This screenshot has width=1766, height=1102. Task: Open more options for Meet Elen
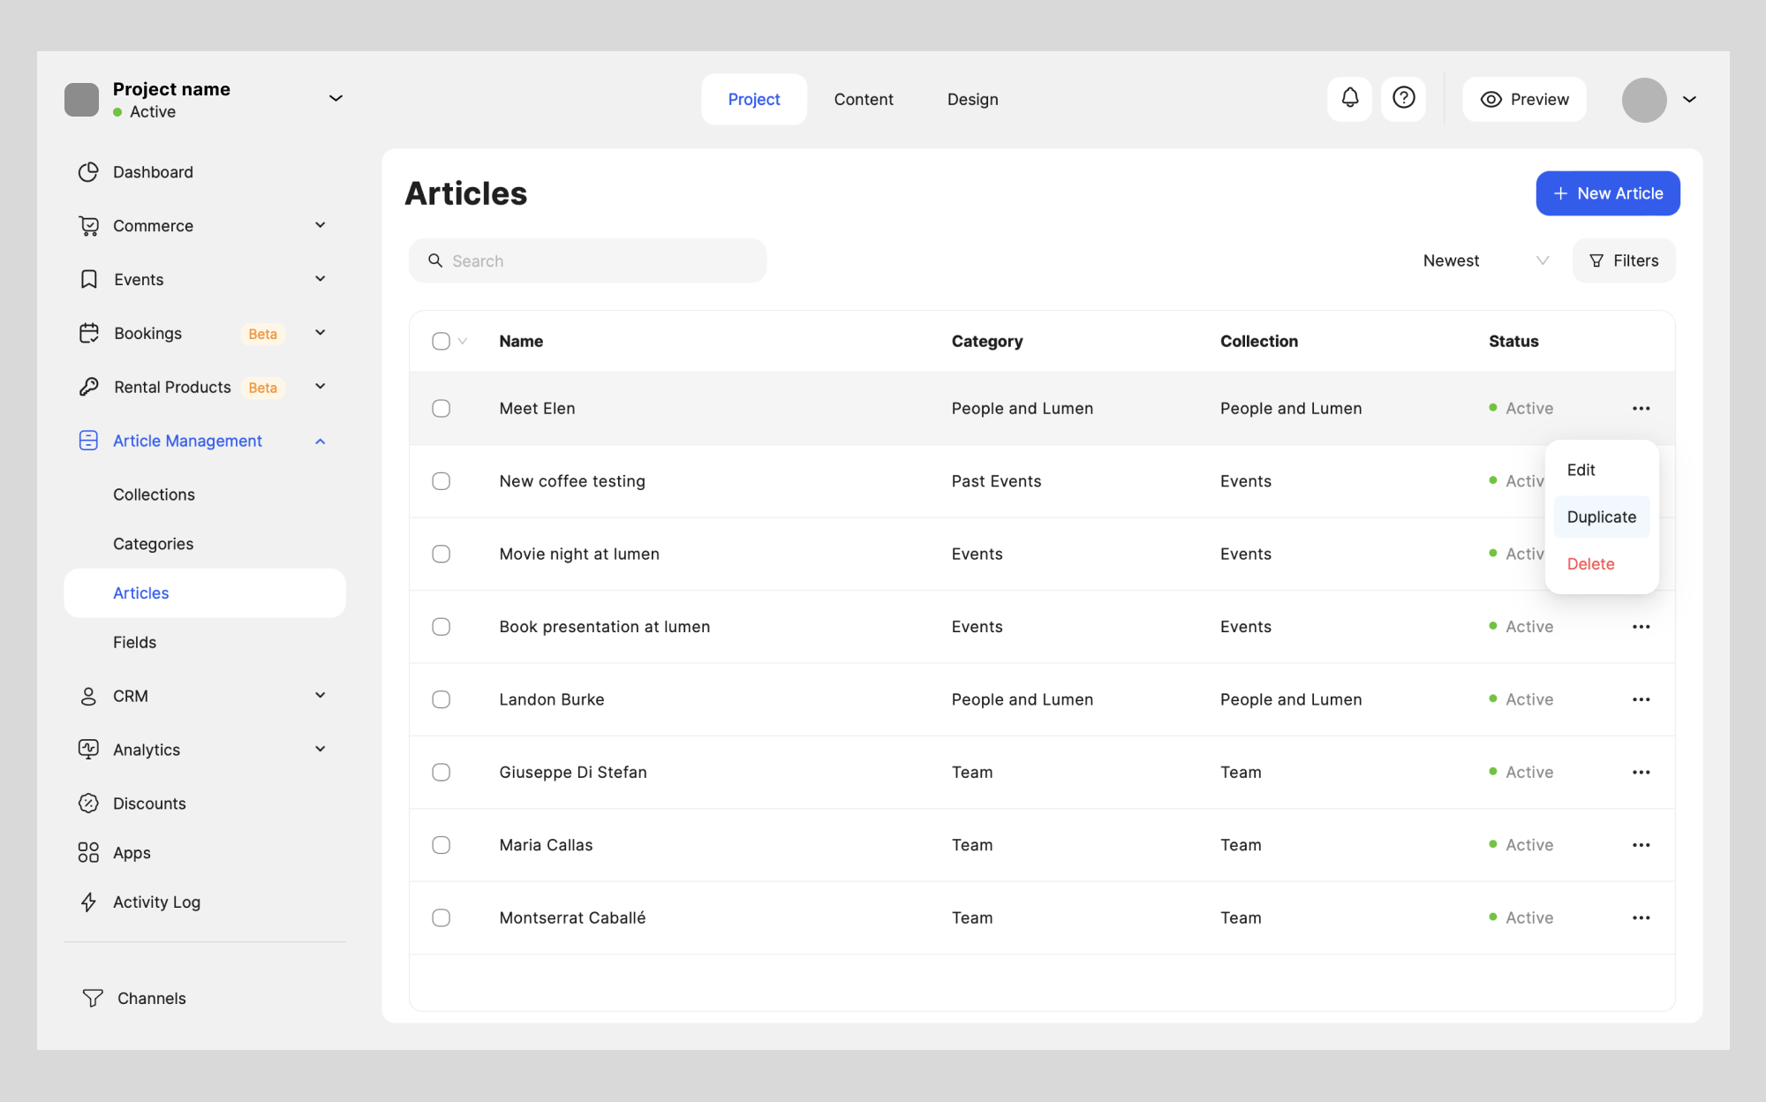click(1641, 408)
